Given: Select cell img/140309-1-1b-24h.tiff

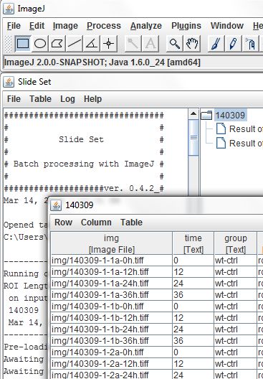Looking at the screenshot, I should 112,329.
